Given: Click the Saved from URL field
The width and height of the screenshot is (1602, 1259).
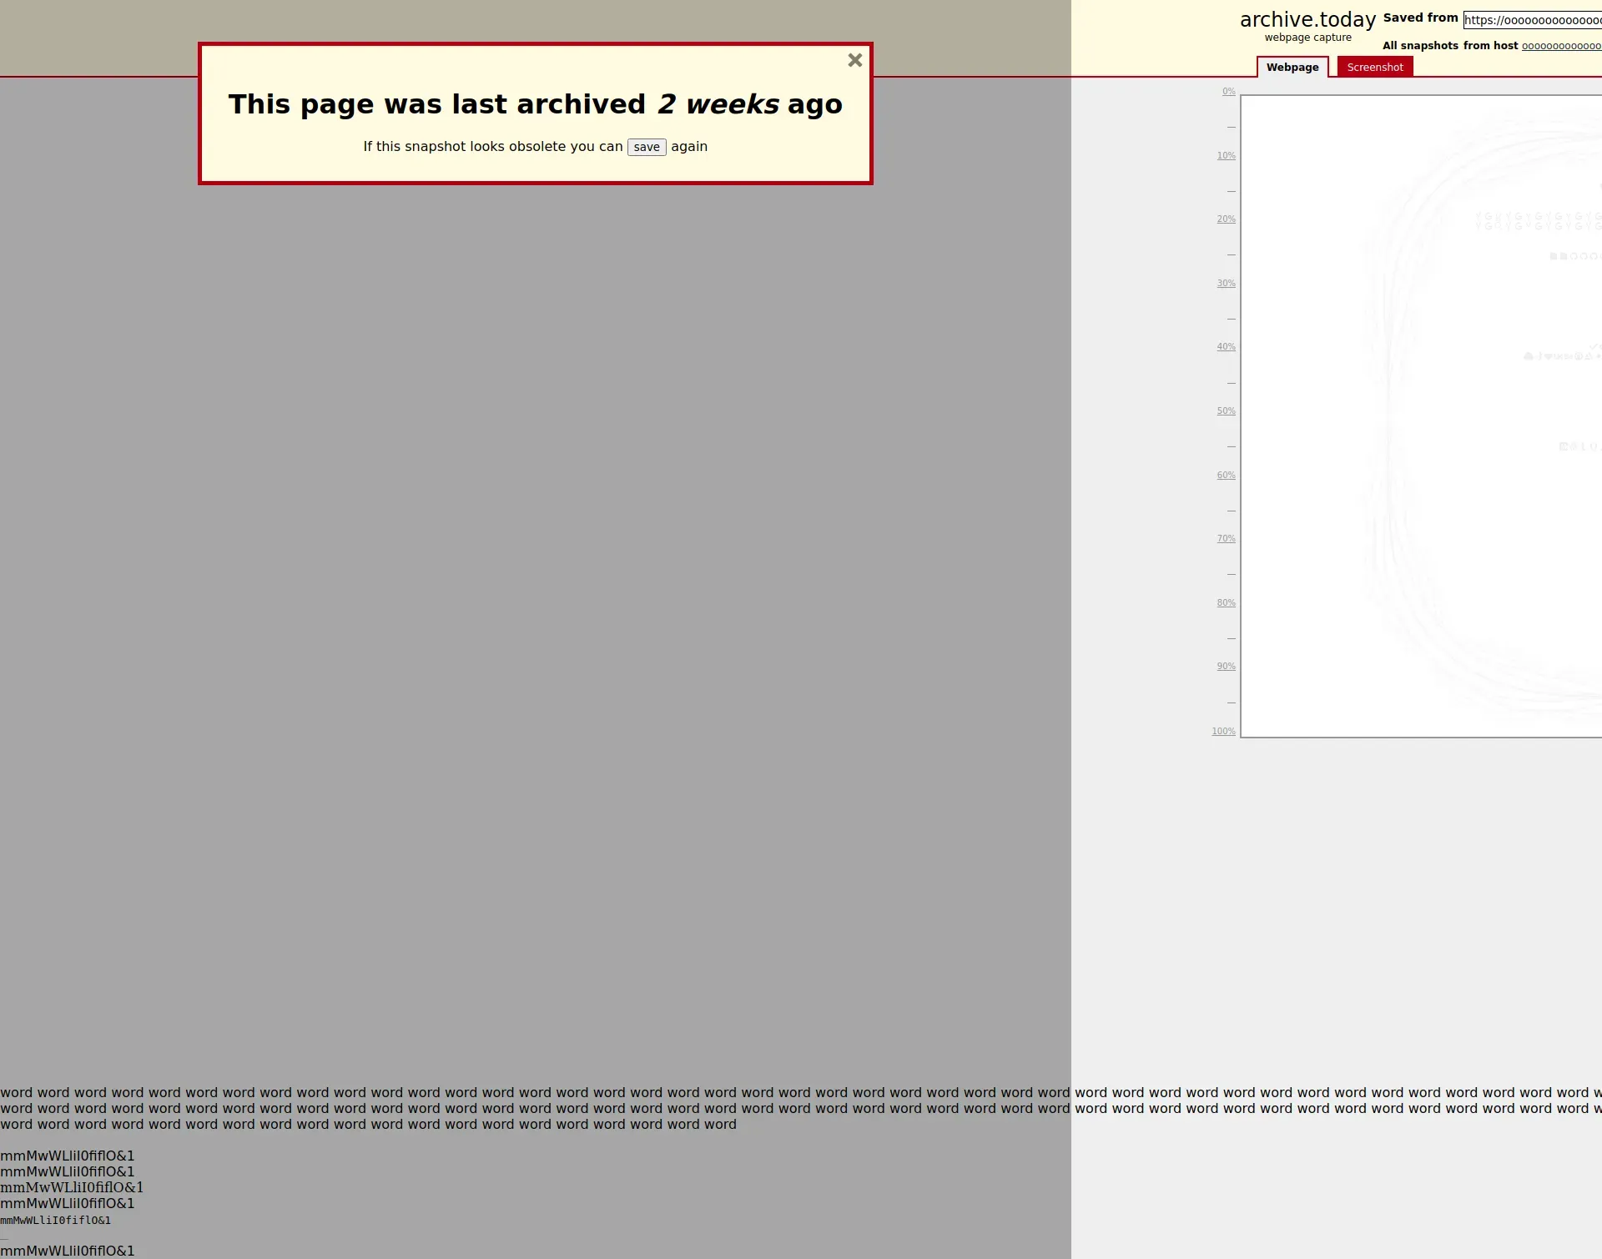Looking at the screenshot, I should (x=1532, y=20).
